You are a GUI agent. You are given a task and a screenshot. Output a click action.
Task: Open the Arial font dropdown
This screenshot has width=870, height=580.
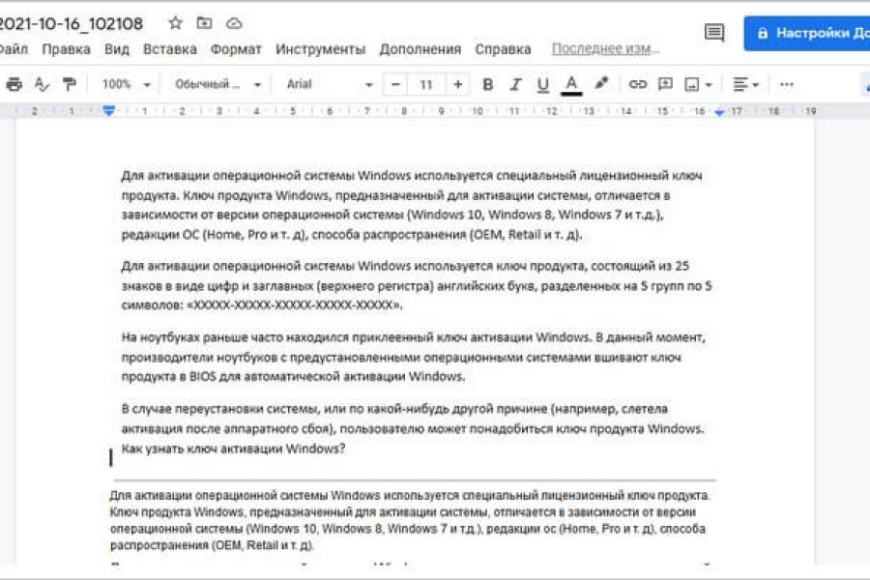coord(329,84)
